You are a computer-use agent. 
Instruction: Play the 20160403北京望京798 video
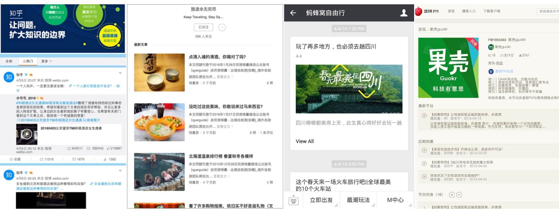pos(27,134)
